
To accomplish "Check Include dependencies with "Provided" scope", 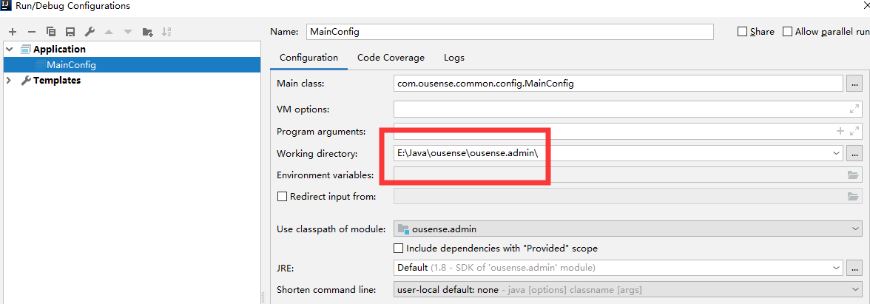I will tap(399, 249).
